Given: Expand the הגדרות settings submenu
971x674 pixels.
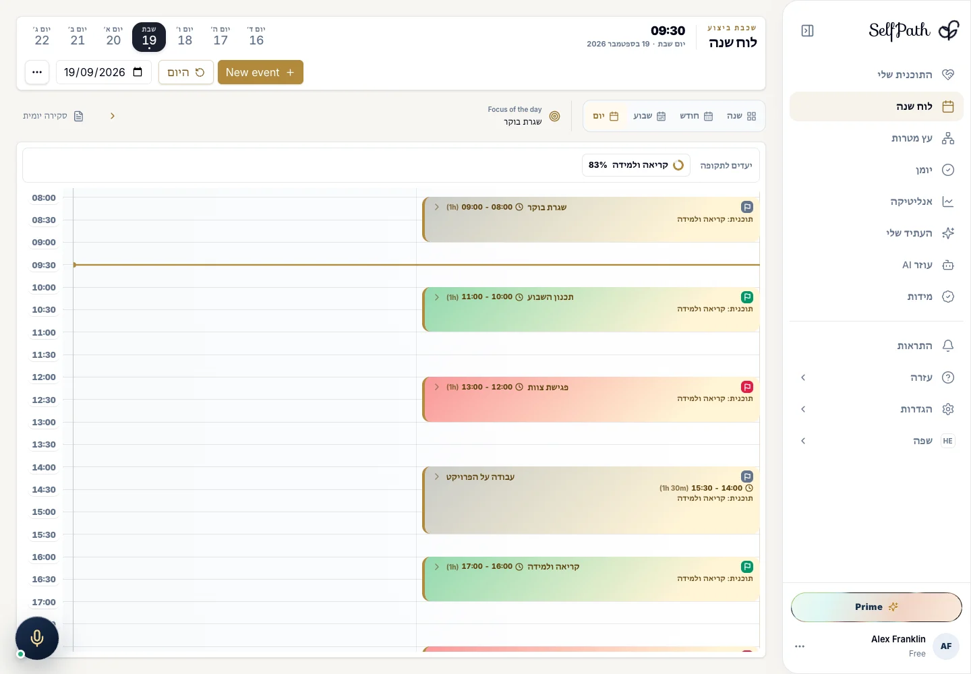Looking at the screenshot, I should click(x=803, y=409).
